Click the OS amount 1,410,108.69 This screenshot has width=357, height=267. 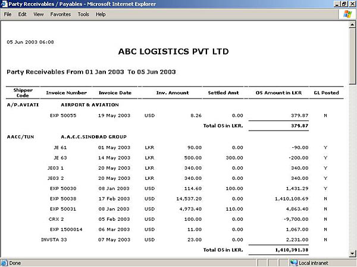coord(292,198)
